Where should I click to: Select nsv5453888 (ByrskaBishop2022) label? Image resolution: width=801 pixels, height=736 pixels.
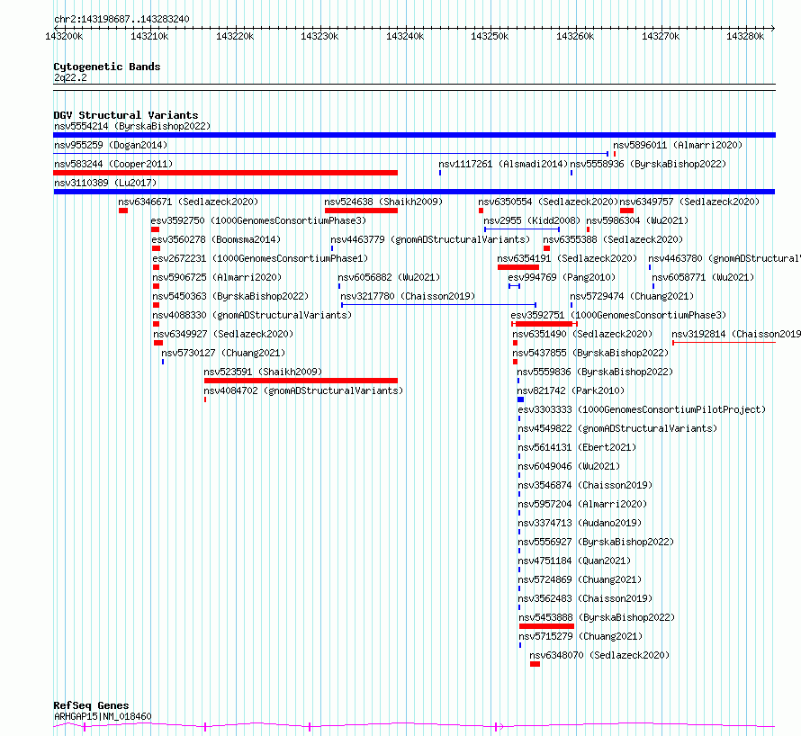coord(597,617)
